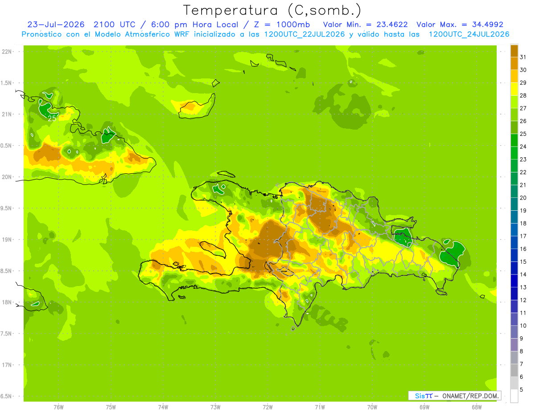Viewport: 535px width, 413px height.
Task: Click the "Valor Max. = 34.4992" value
Action: 460,25
